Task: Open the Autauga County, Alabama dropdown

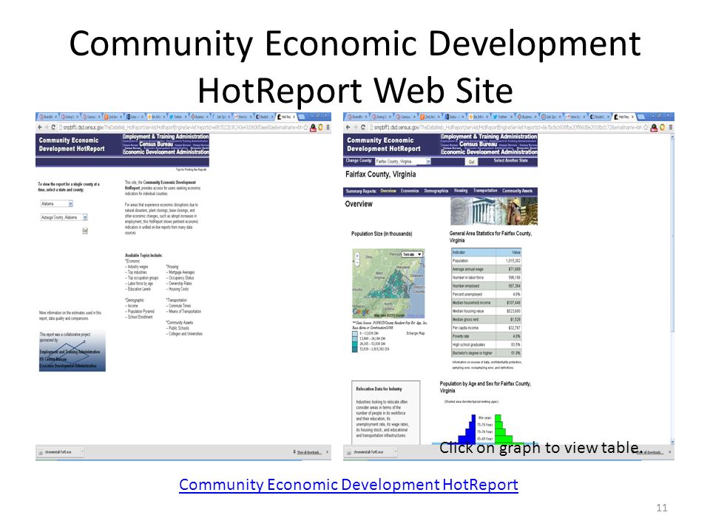Action: coord(64,217)
